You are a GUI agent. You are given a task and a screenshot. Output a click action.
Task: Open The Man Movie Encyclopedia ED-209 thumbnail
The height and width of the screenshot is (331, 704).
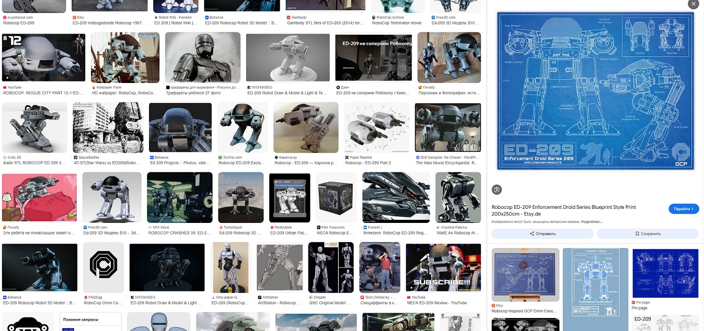pyautogui.click(x=448, y=127)
